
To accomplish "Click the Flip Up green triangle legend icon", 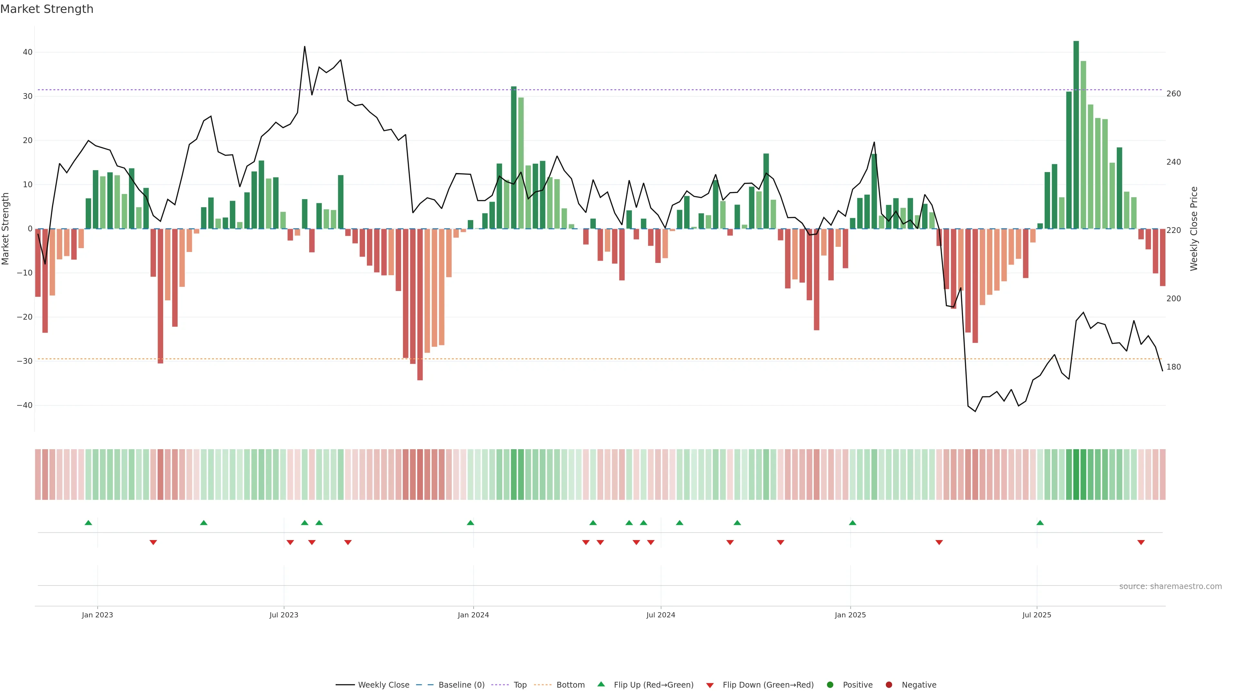I will 601,684.
